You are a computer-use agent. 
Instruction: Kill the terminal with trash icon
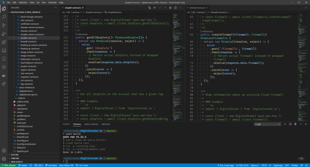pyautogui.click(x=295, y=124)
